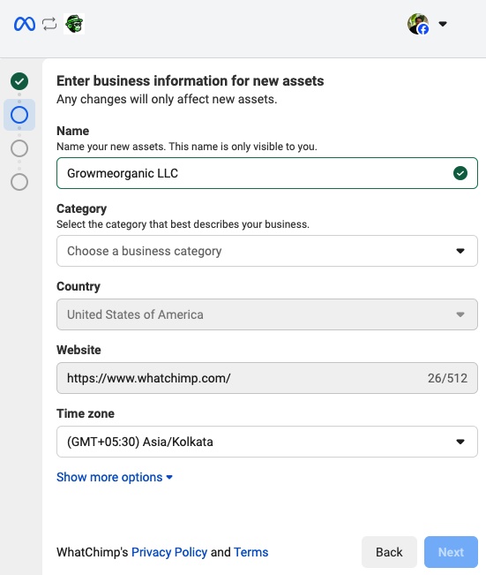Click the Category dropdown arrow

(460, 251)
